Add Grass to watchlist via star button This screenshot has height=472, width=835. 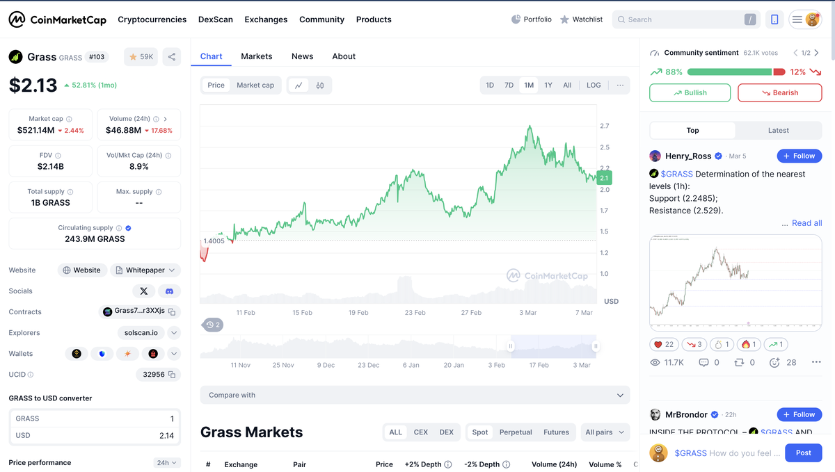(141, 57)
